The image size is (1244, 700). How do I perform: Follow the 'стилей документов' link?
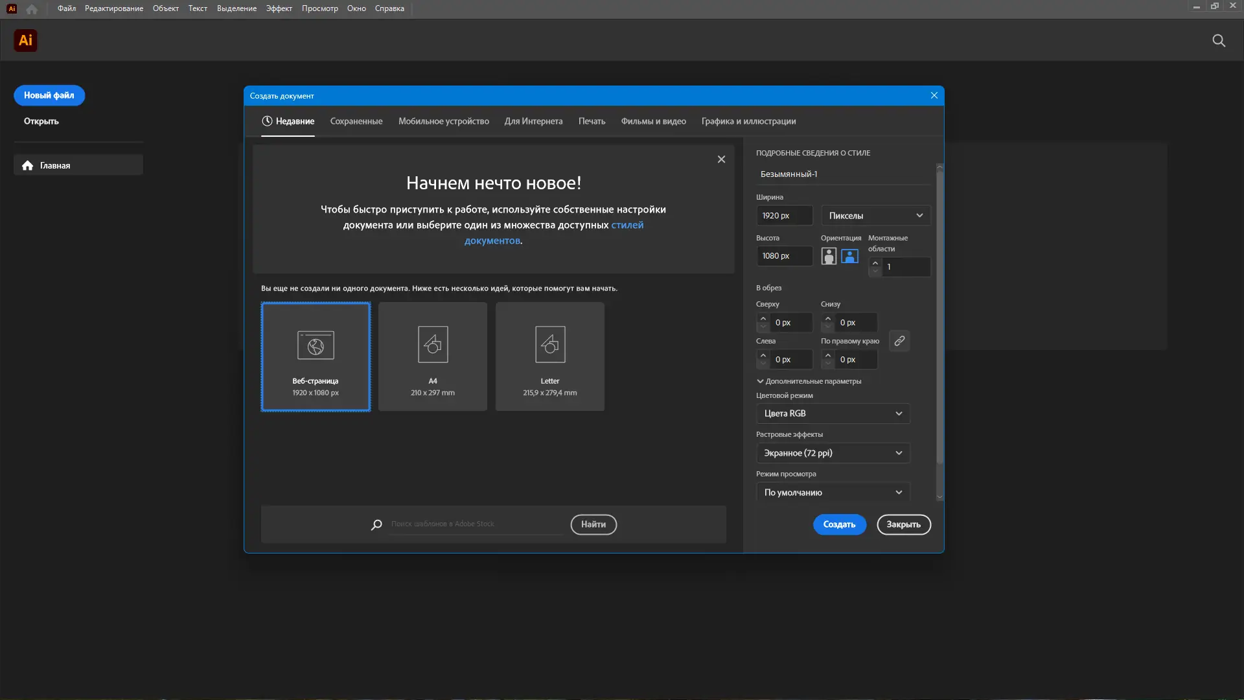pyautogui.click(x=627, y=226)
